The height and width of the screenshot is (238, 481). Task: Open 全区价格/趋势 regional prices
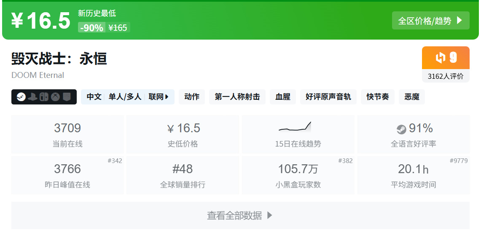pos(431,21)
